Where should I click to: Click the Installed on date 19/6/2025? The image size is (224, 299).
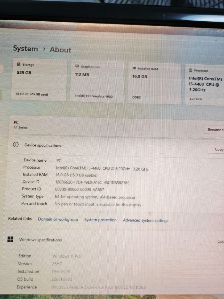(x=61, y=271)
